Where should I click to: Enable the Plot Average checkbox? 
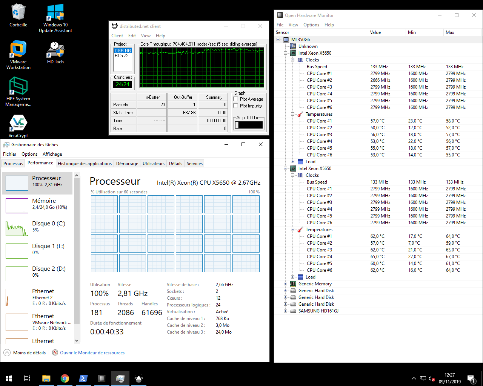pos(236,99)
